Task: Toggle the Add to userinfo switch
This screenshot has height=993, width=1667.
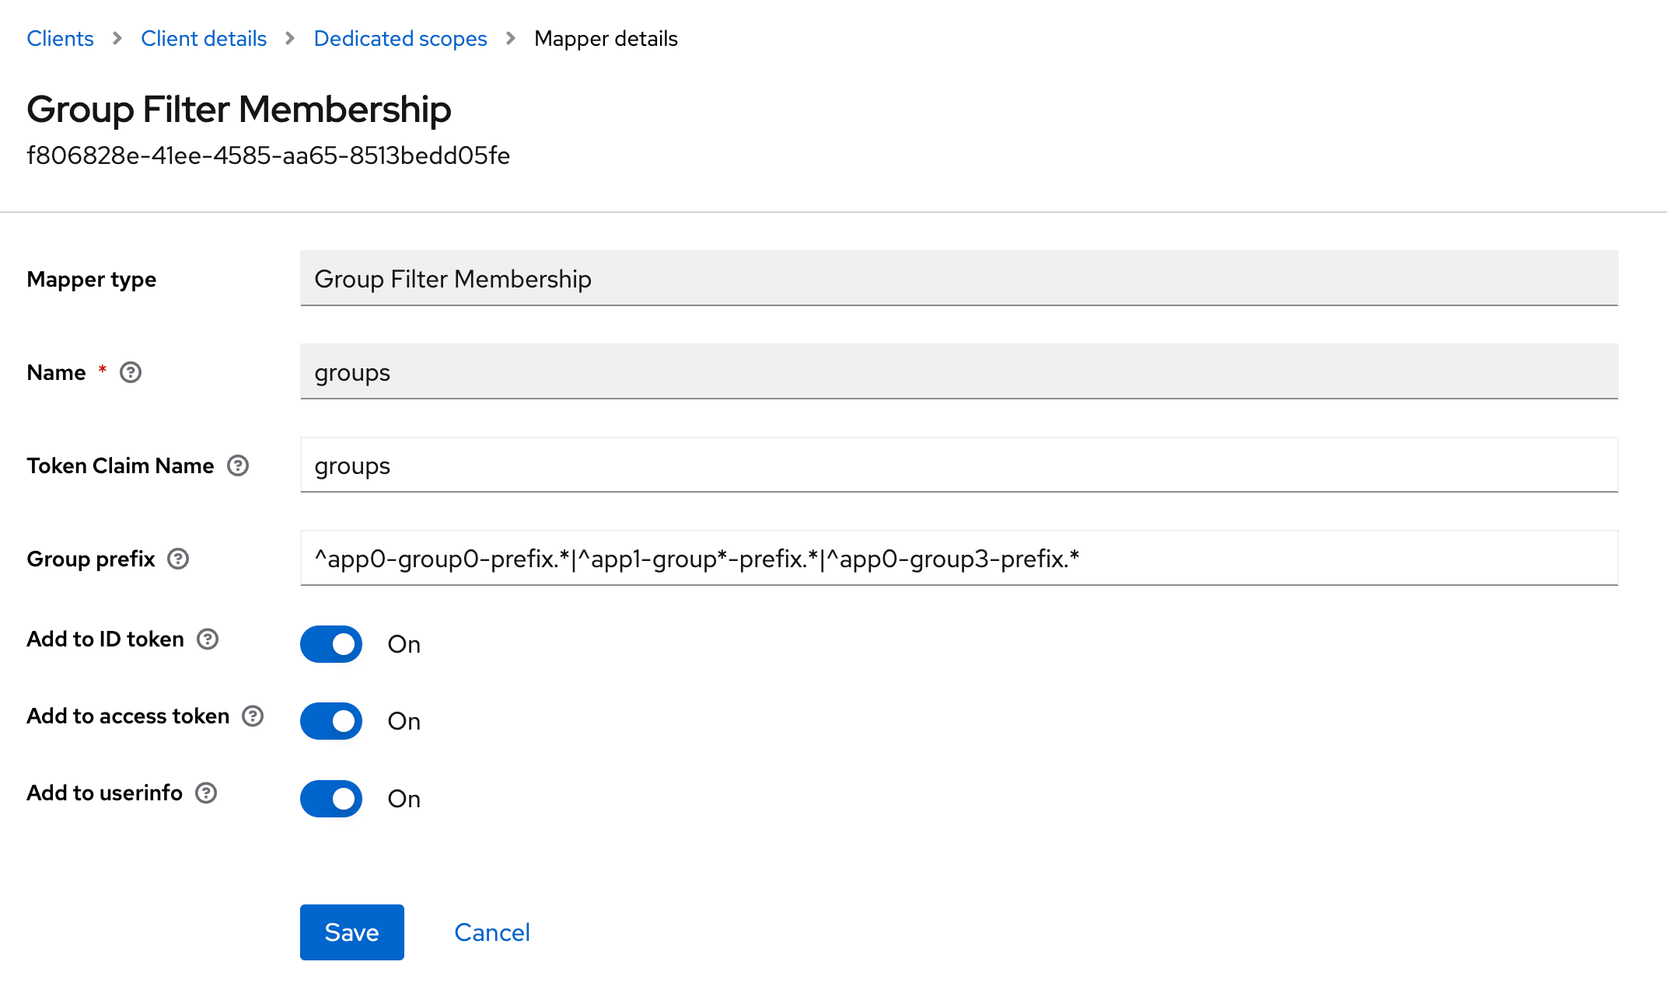Action: point(331,799)
